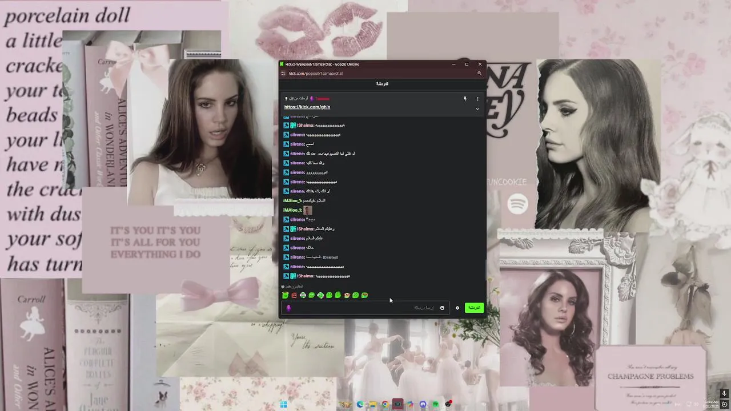Viewport: 731px width, 411px height.
Task: Click the taskbar clock showing 12:59 AM
Action: [x=710, y=404]
